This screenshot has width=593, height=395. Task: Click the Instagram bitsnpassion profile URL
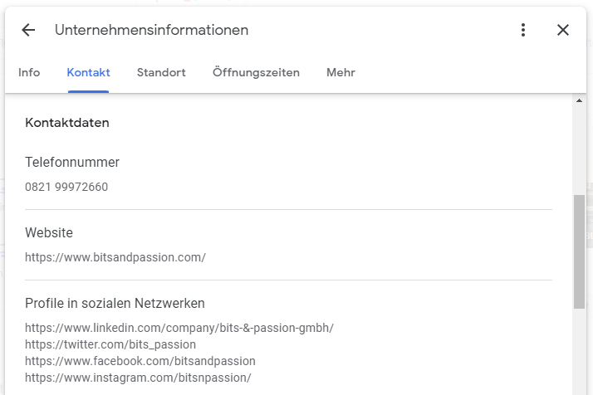click(138, 378)
